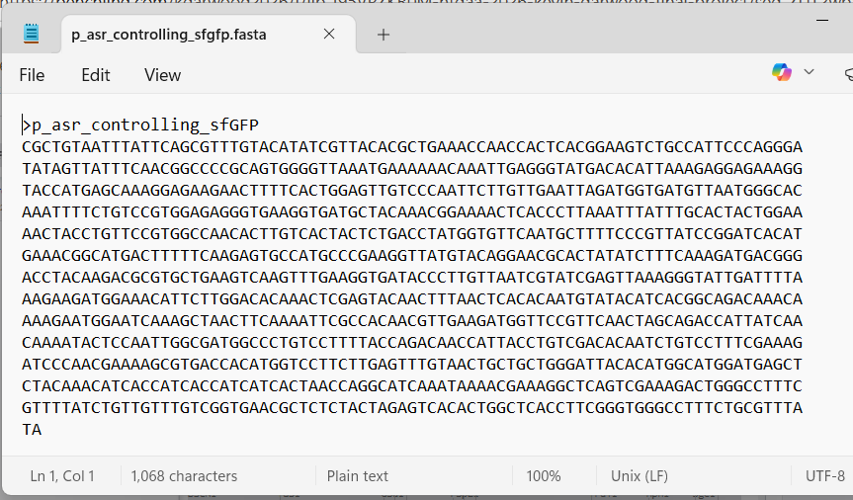The width and height of the screenshot is (853, 500).
Task: Click sequence line starting AACTACCTGTTCCGTGG
Action: click(412, 234)
